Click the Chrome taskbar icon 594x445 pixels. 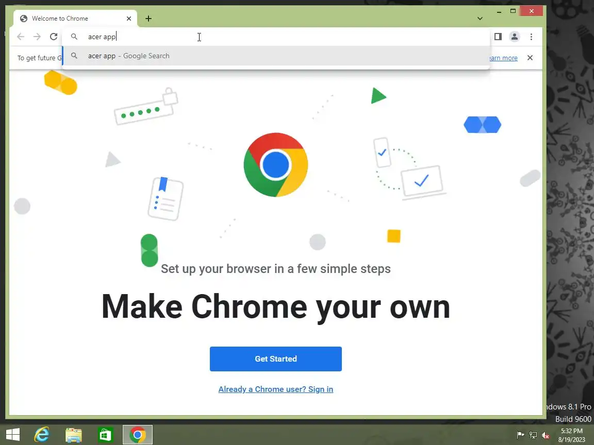[138, 435]
